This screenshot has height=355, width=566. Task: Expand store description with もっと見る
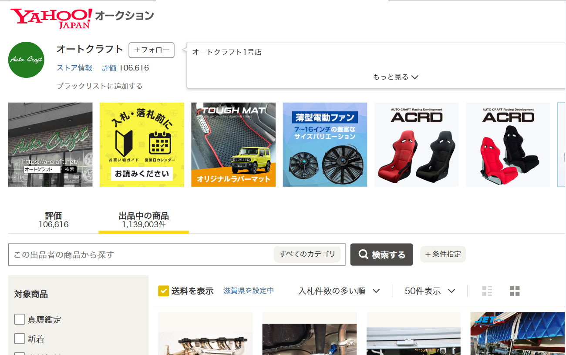pyautogui.click(x=395, y=77)
